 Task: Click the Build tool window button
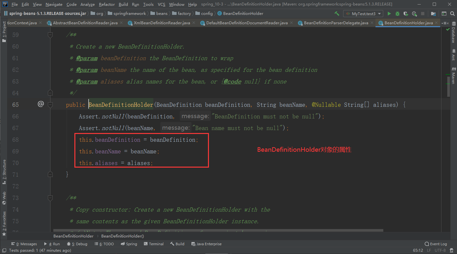click(178, 244)
